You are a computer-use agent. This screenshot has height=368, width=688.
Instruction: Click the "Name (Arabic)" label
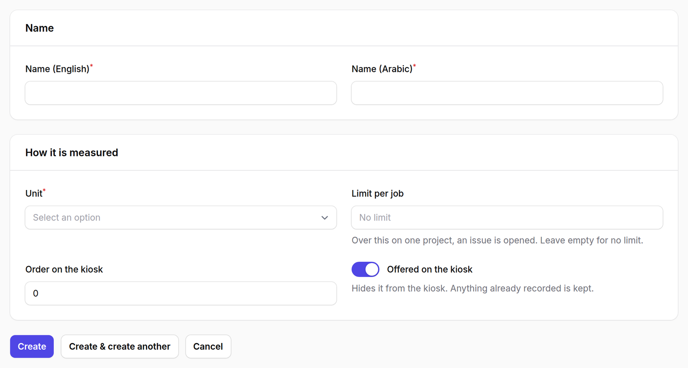[382, 69]
